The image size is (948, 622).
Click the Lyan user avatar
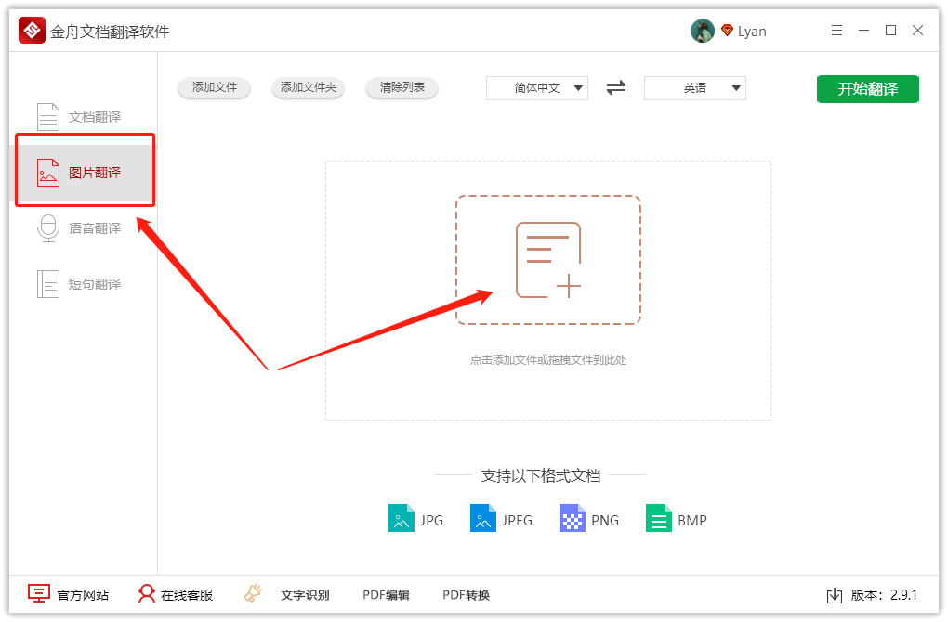coord(703,31)
